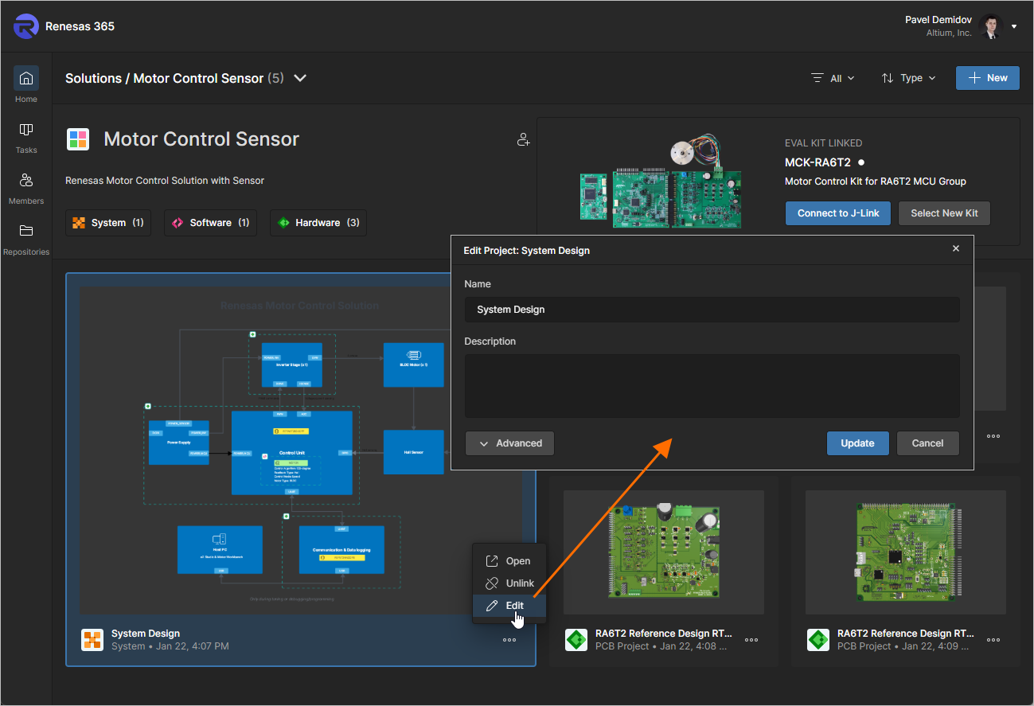Viewport: 1034px width, 706px height.
Task: Click the PCB icon of RA6T2 card dated 4:09
Action: click(x=818, y=640)
